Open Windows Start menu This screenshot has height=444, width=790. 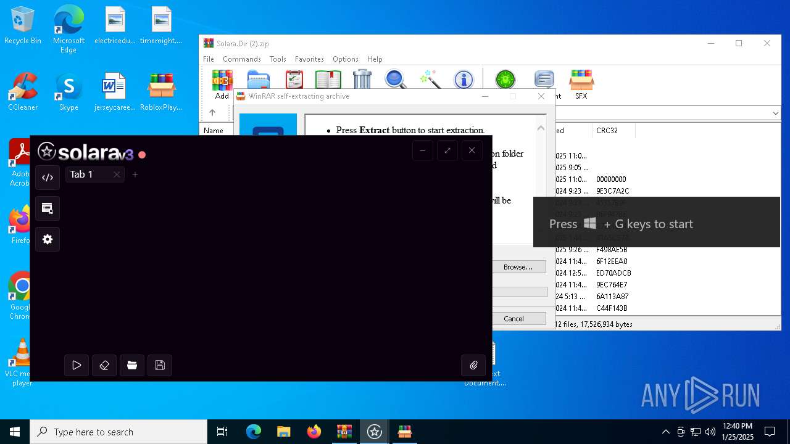pyautogui.click(x=15, y=432)
